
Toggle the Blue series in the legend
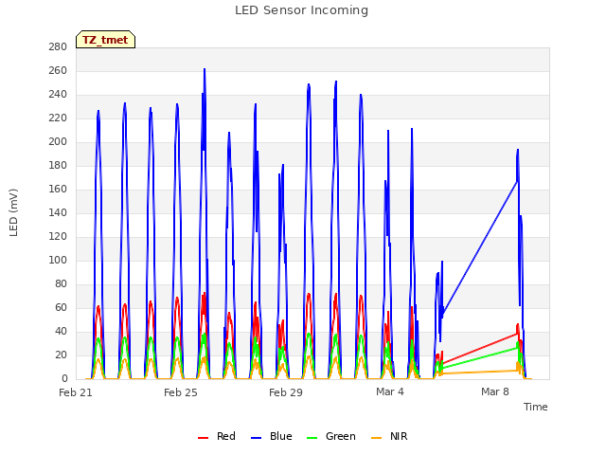point(272,436)
